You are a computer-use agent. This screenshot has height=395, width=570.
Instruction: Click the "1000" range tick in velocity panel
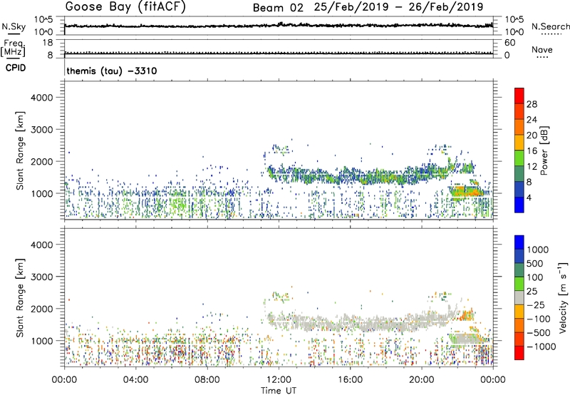tap(41, 341)
